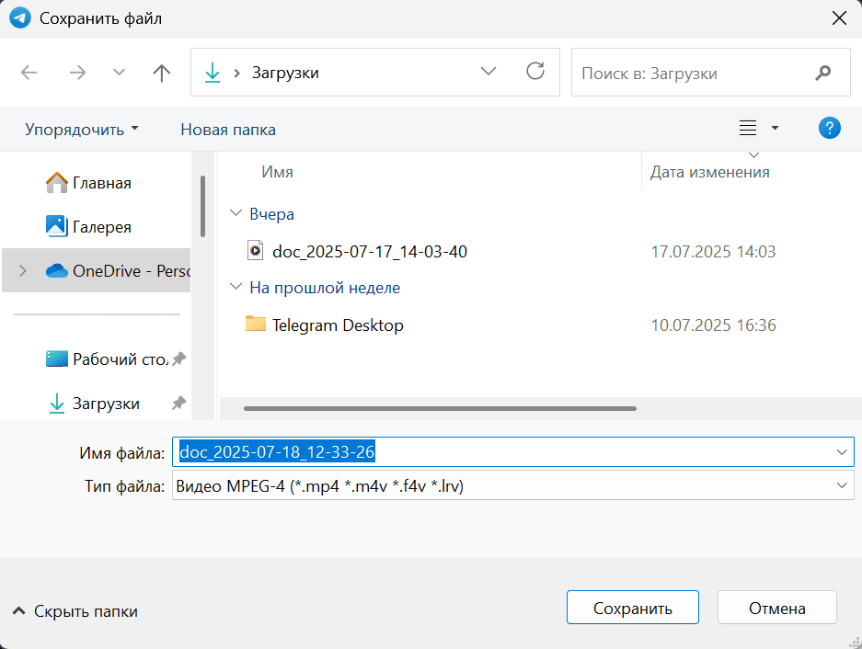
Task: Click the search magnifier icon
Action: coord(823,73)
